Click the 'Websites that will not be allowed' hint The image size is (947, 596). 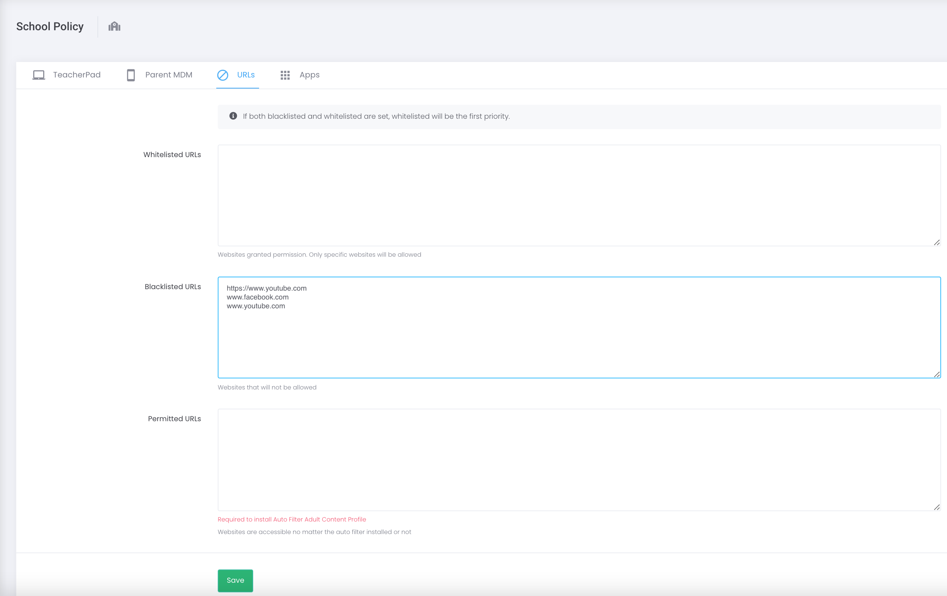267,387
